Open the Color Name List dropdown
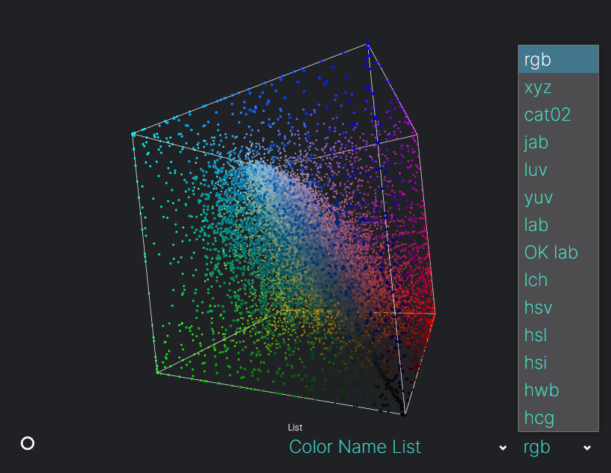The height and width of the screenshot is (473, 611). pos(398,447)
